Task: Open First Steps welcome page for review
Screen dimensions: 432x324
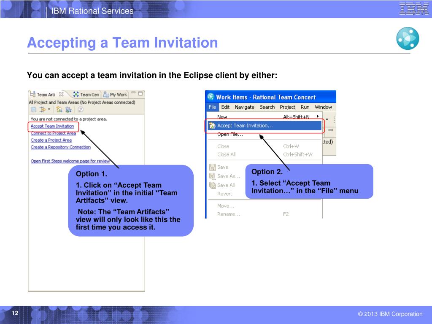Action: point(70,161)
